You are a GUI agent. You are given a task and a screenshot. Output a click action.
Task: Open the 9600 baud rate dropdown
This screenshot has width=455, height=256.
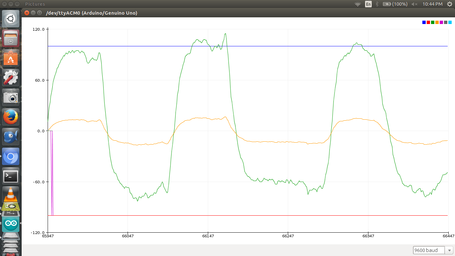(x=433, y=250)
